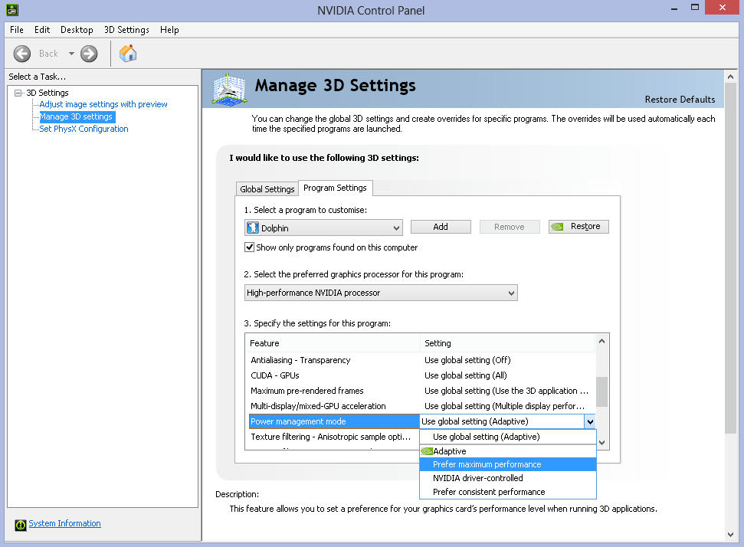The height and width of the screenshot is (547, 744).
Task: Open the Edit menu
Action: tap(41, 29)
